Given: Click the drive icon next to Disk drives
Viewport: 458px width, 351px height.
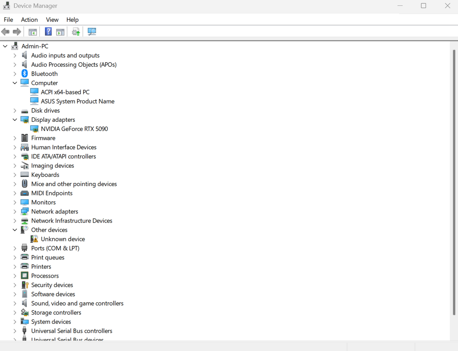Looking at the screenshot, I should [24, 111].
